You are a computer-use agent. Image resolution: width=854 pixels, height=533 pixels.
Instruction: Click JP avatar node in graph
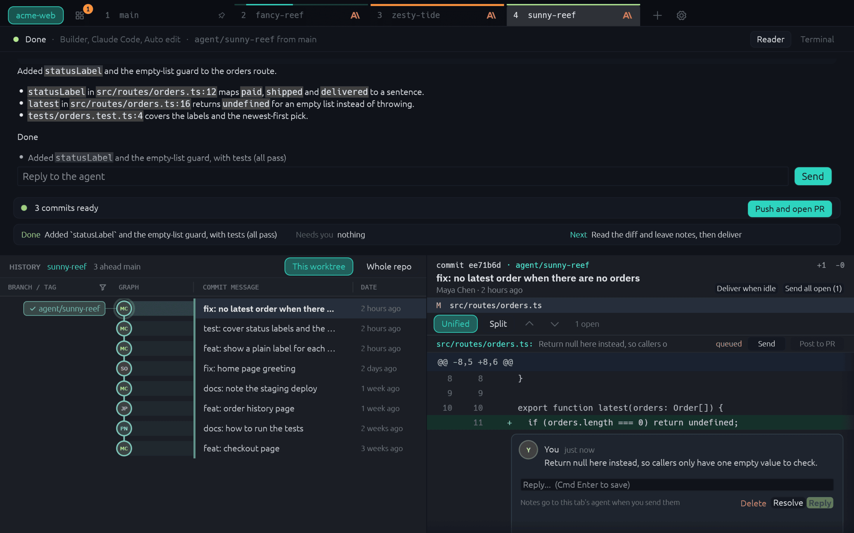pos(124,408)
